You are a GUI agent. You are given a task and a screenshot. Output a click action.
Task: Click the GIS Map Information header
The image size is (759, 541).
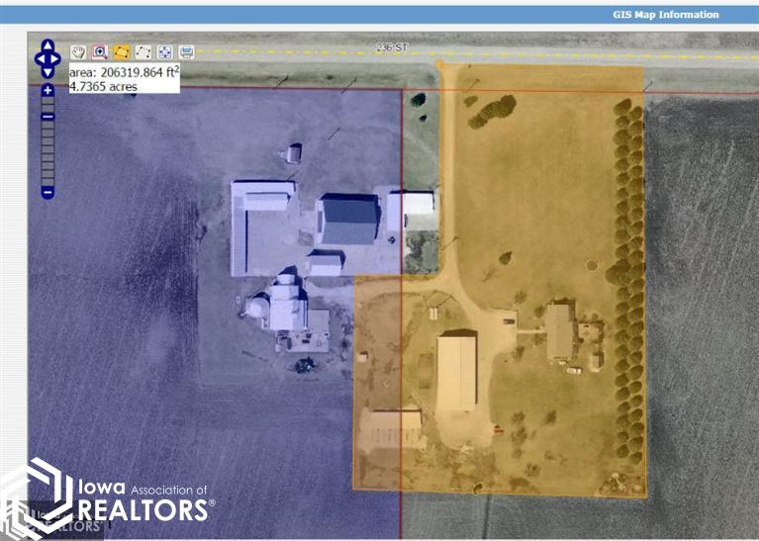[666, 15]
